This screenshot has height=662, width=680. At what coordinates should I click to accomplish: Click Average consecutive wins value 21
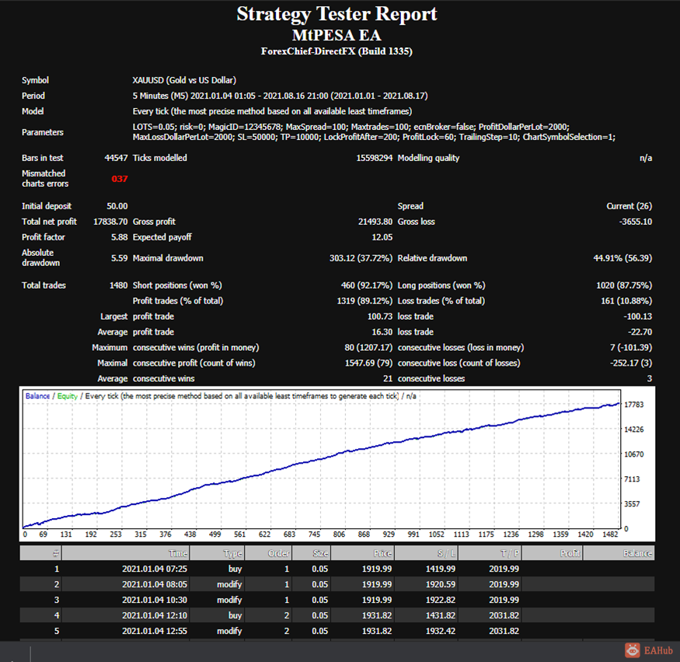[x=388, y=379]
